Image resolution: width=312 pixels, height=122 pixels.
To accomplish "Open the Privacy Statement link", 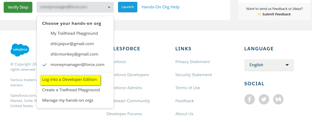I will pyautogui.click(x=193, y=62).
